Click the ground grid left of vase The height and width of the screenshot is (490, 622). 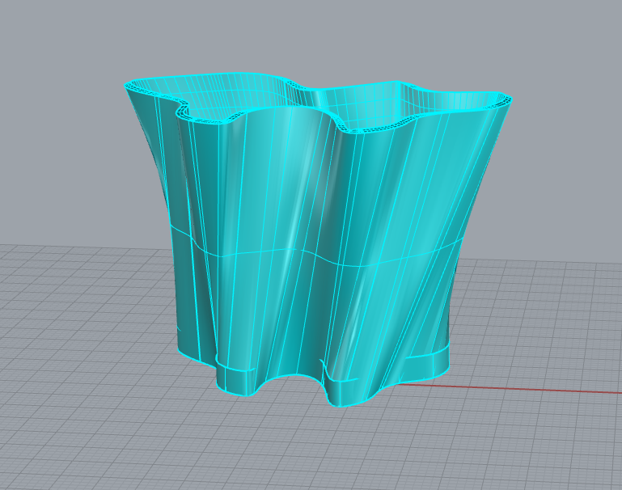81,323
